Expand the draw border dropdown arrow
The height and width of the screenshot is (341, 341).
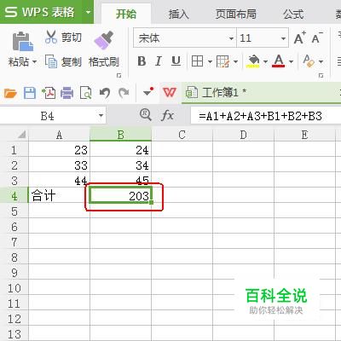(x=235, y=61)
